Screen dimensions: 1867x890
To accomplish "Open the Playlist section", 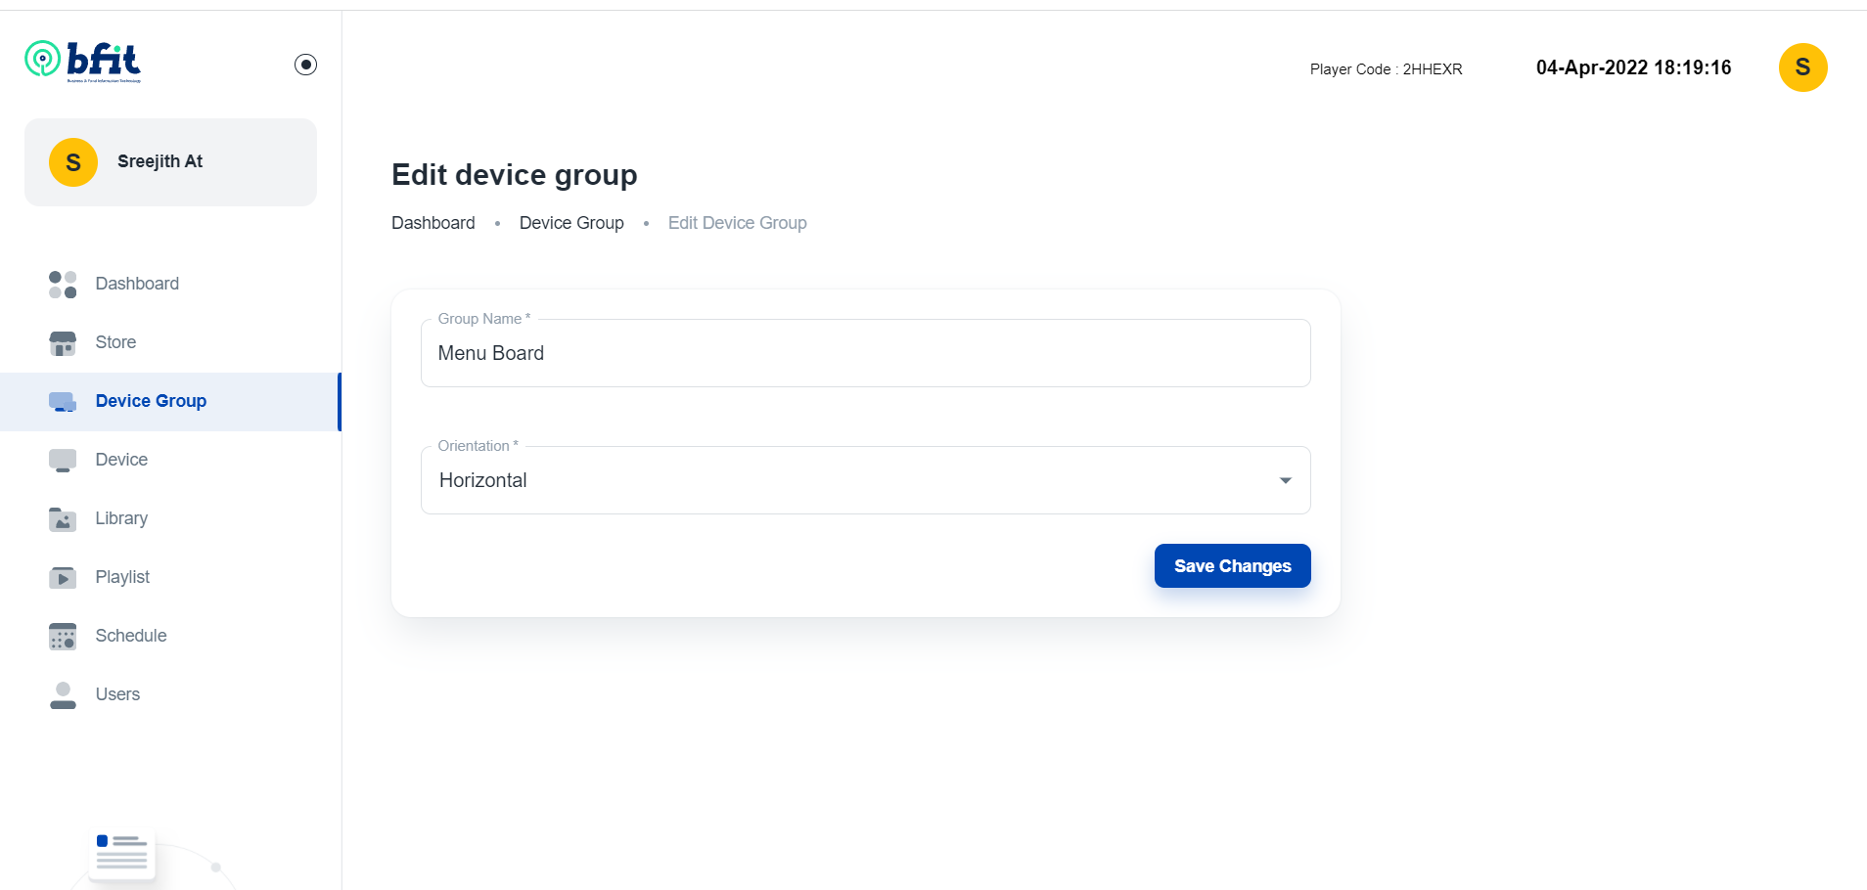I will tap(170, 577).
